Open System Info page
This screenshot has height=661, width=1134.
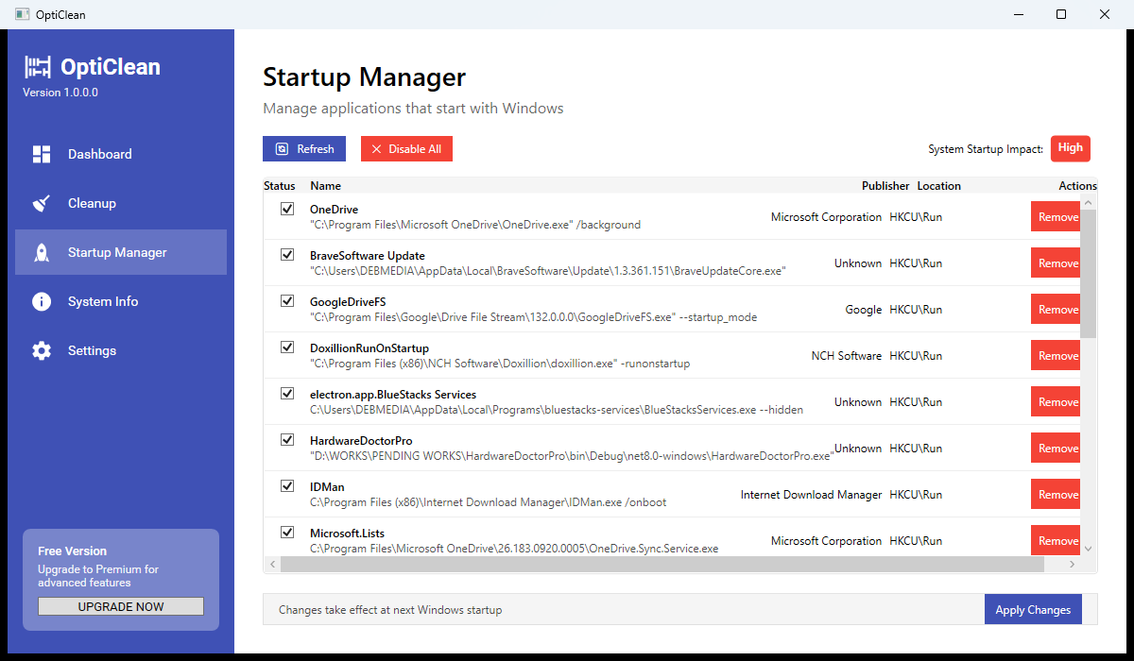click(x=121, y=301)
